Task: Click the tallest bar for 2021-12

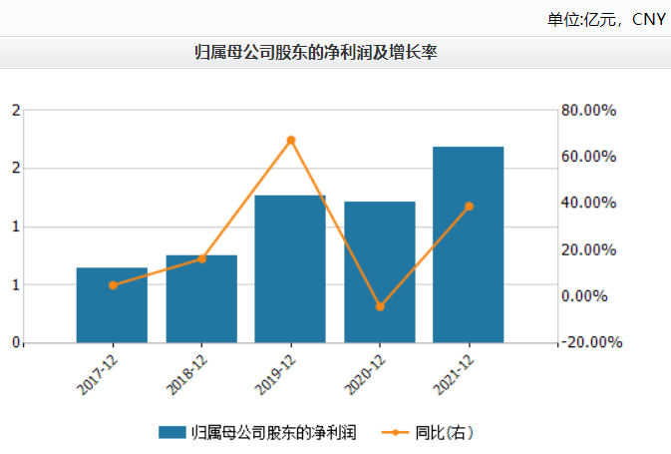Action: 469,244
